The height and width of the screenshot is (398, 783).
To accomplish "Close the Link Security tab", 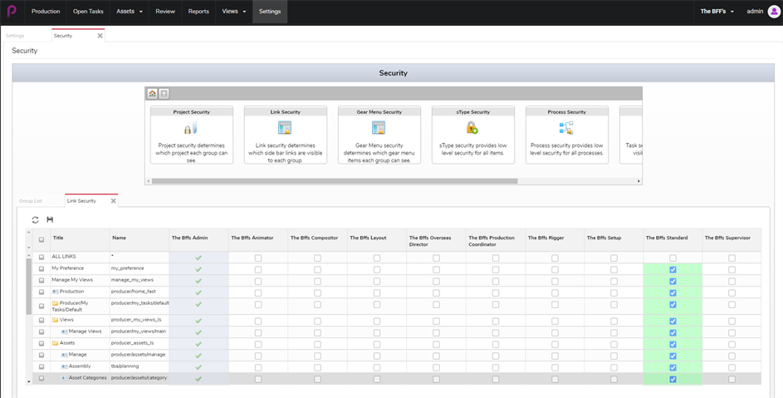I will point(114,201).
